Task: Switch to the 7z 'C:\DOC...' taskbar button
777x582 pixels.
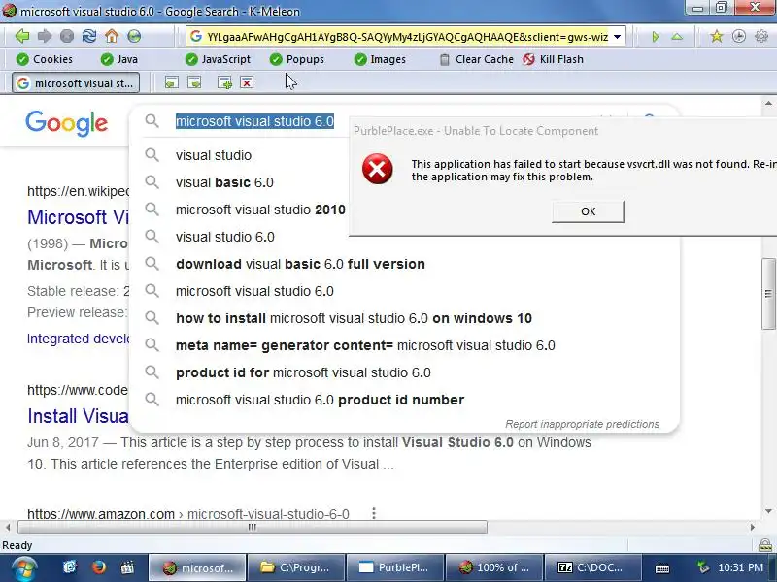Action: pyautogui.click(x=593, y=567)
